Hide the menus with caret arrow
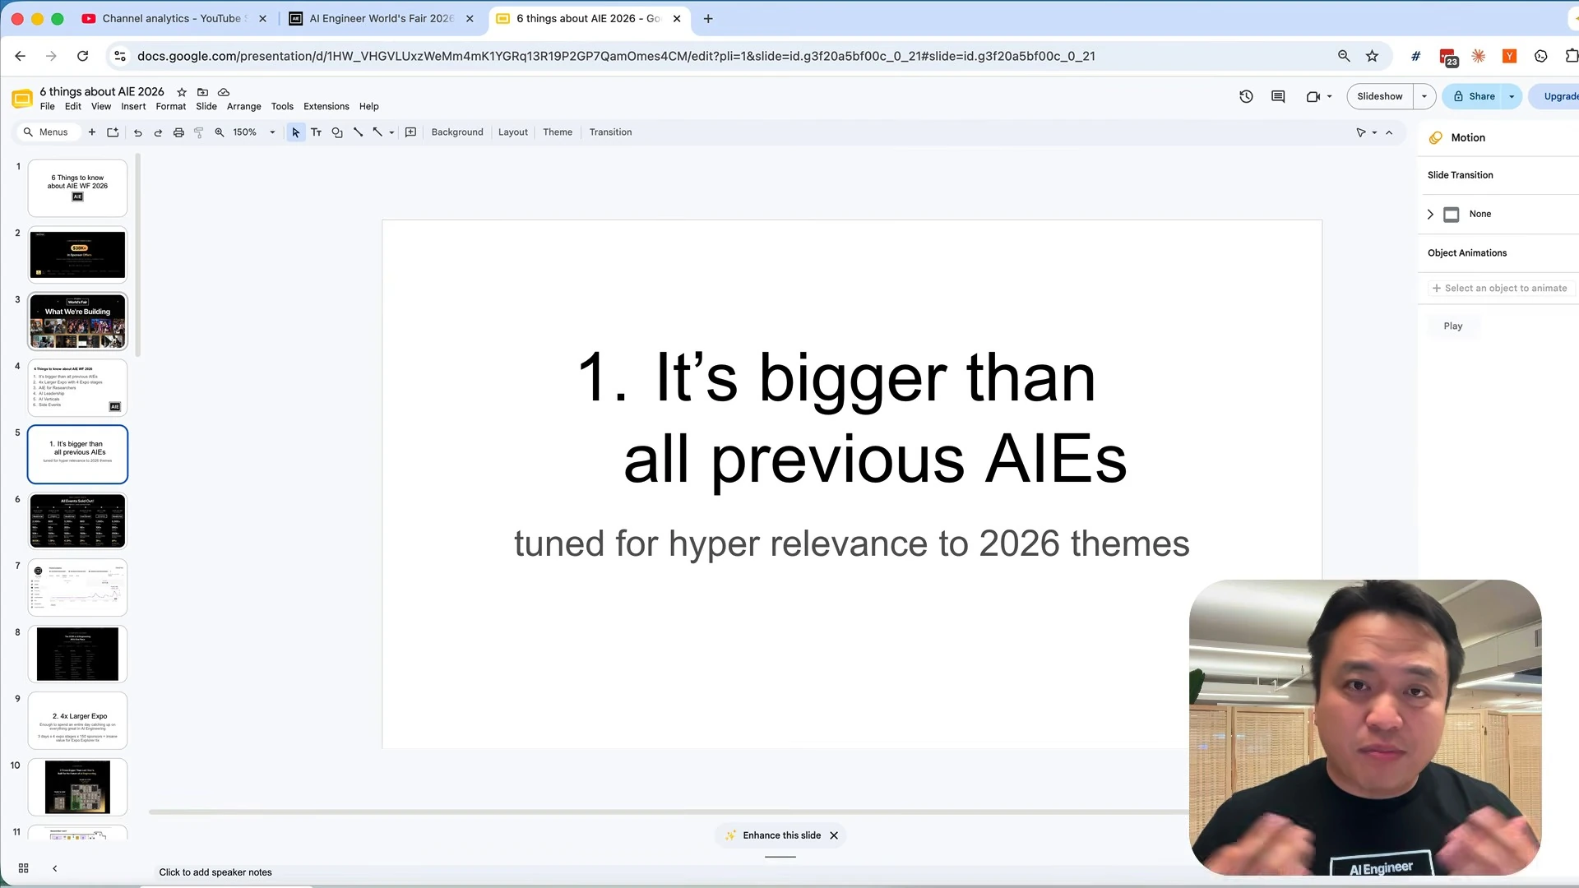1579x888 pixels. 1389,132
